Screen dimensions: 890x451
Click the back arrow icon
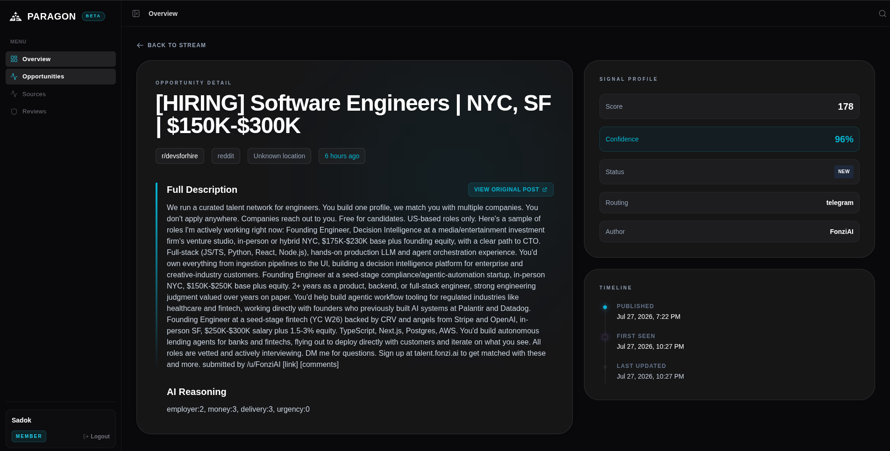(140, 45)
